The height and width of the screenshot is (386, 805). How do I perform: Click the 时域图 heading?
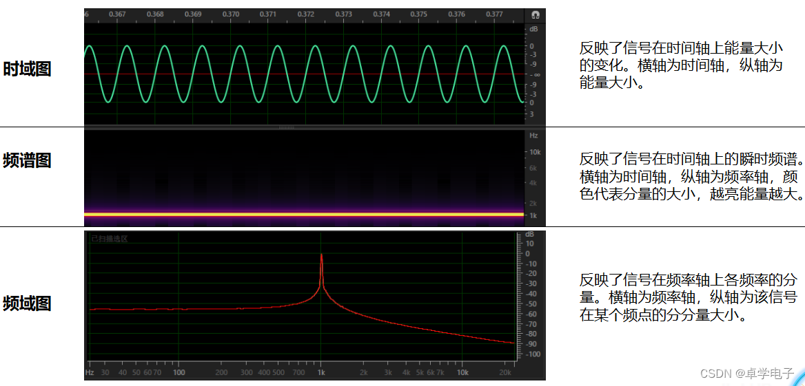[27, 69]
